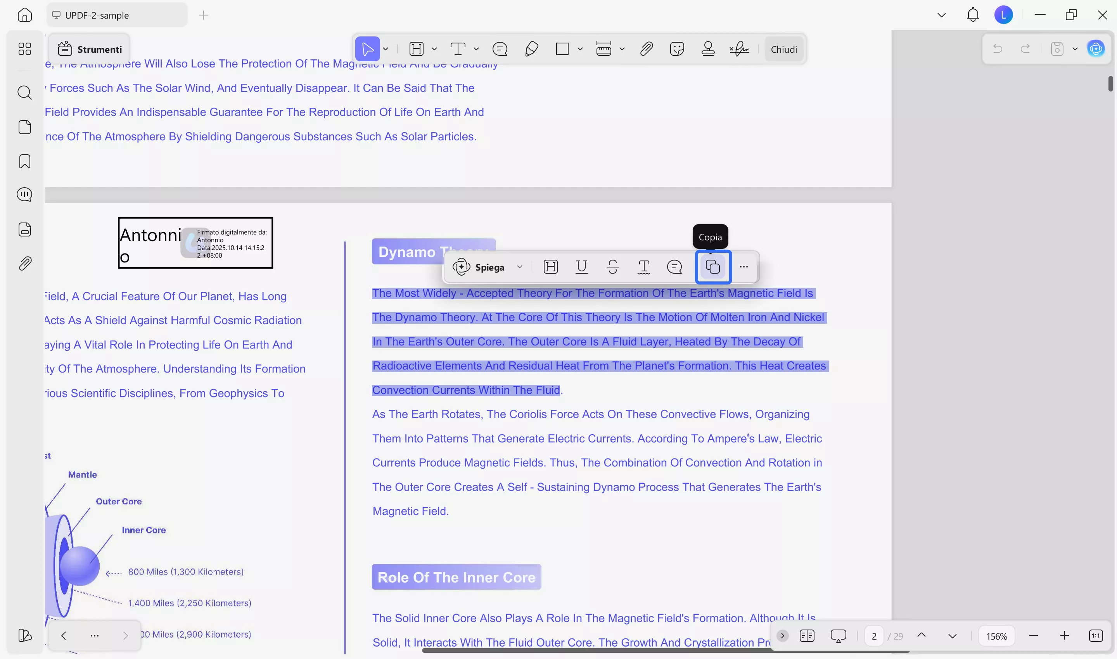Expand the shape tool dropdown

[x=580, y=49]
